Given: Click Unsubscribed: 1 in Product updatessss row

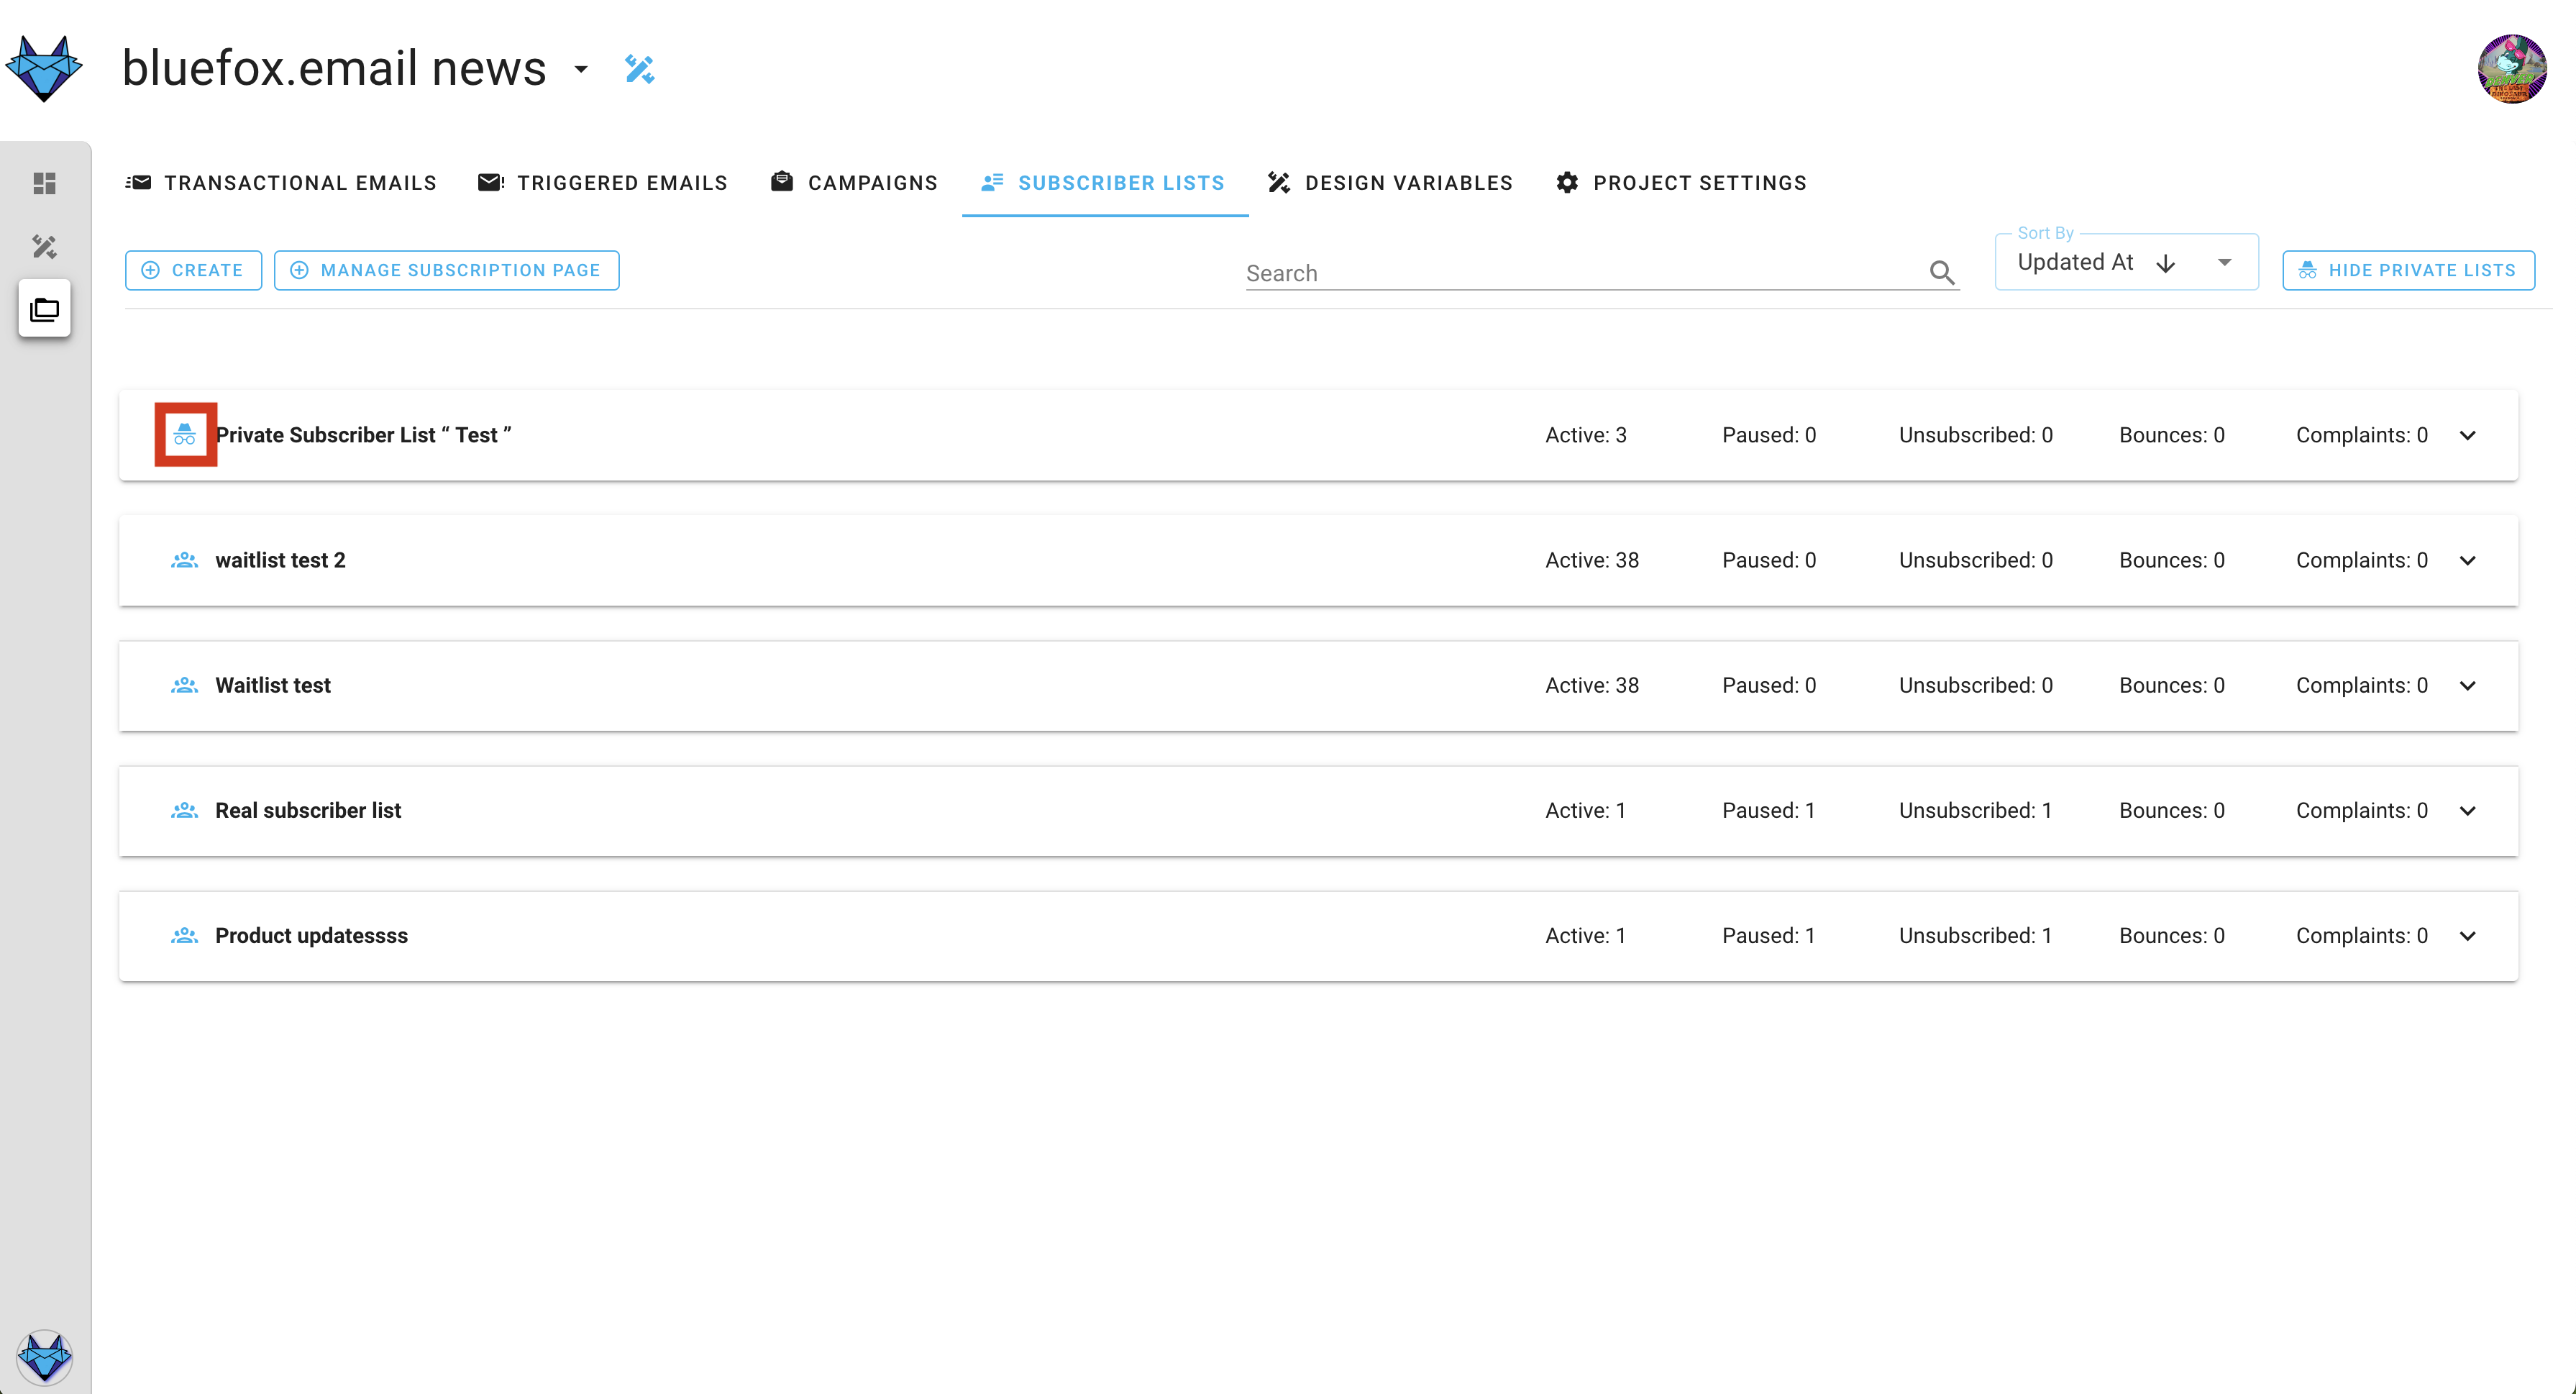Looking at the screenshot, I should 1975,935.
